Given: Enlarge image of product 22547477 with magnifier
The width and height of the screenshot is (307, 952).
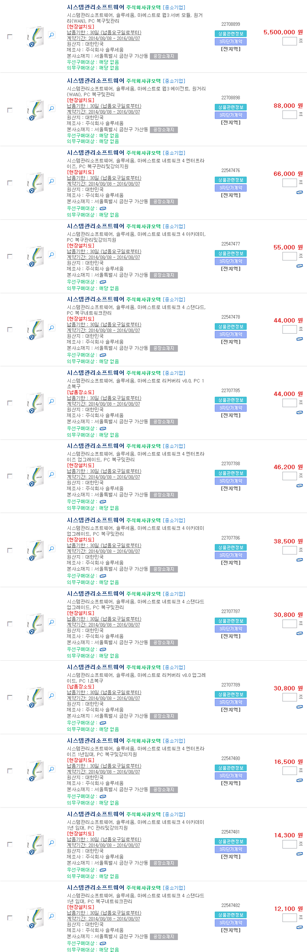Looking at the screenshot, I should (52, 255).
